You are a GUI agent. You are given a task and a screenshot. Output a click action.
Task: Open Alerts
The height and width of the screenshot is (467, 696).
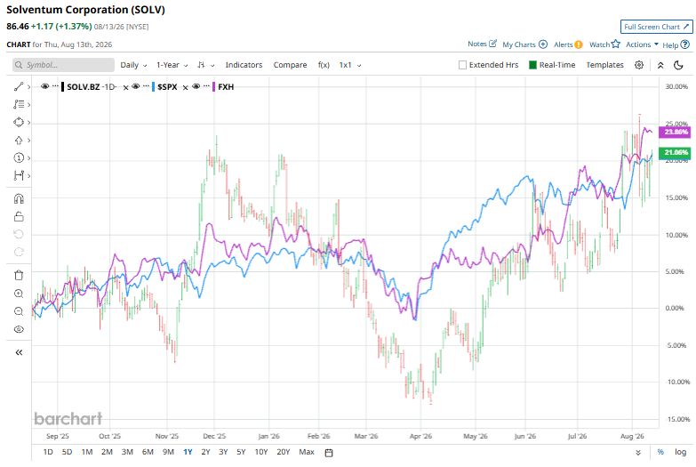tap(568, 44)
